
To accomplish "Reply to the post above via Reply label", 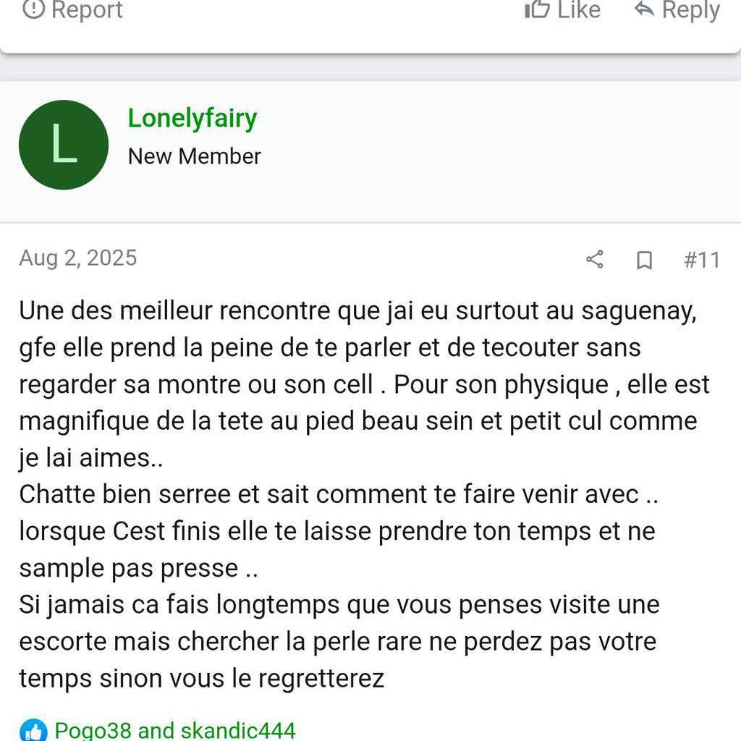I will [x=691, y=10].
